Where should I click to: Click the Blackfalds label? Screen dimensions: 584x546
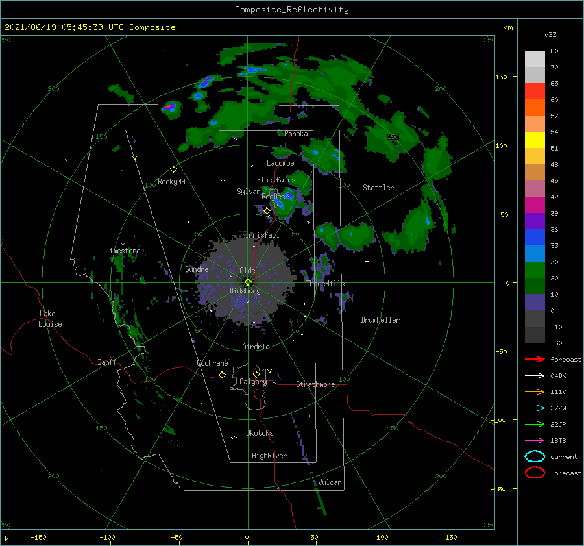276,180
